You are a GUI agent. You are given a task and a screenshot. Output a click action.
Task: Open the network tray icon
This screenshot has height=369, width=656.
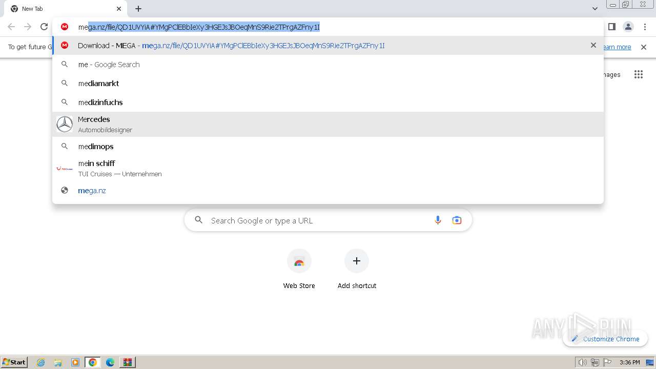coord(595,362)
